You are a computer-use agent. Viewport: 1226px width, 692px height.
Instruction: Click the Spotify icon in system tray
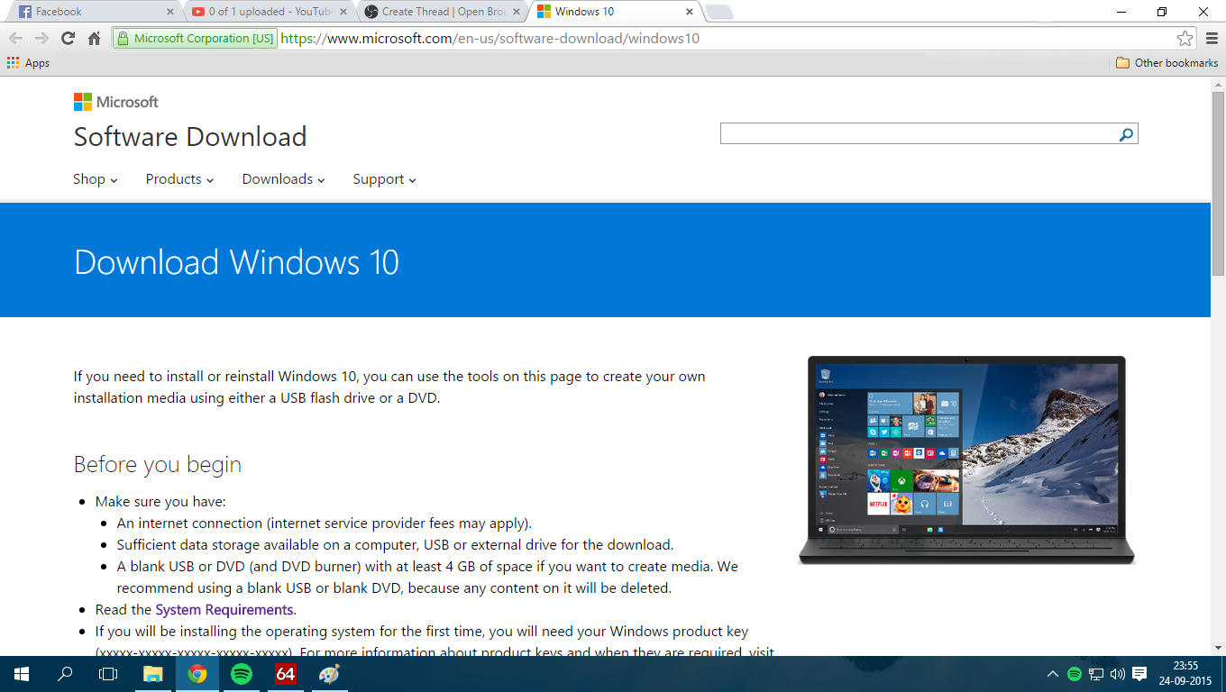(1075, 674)
